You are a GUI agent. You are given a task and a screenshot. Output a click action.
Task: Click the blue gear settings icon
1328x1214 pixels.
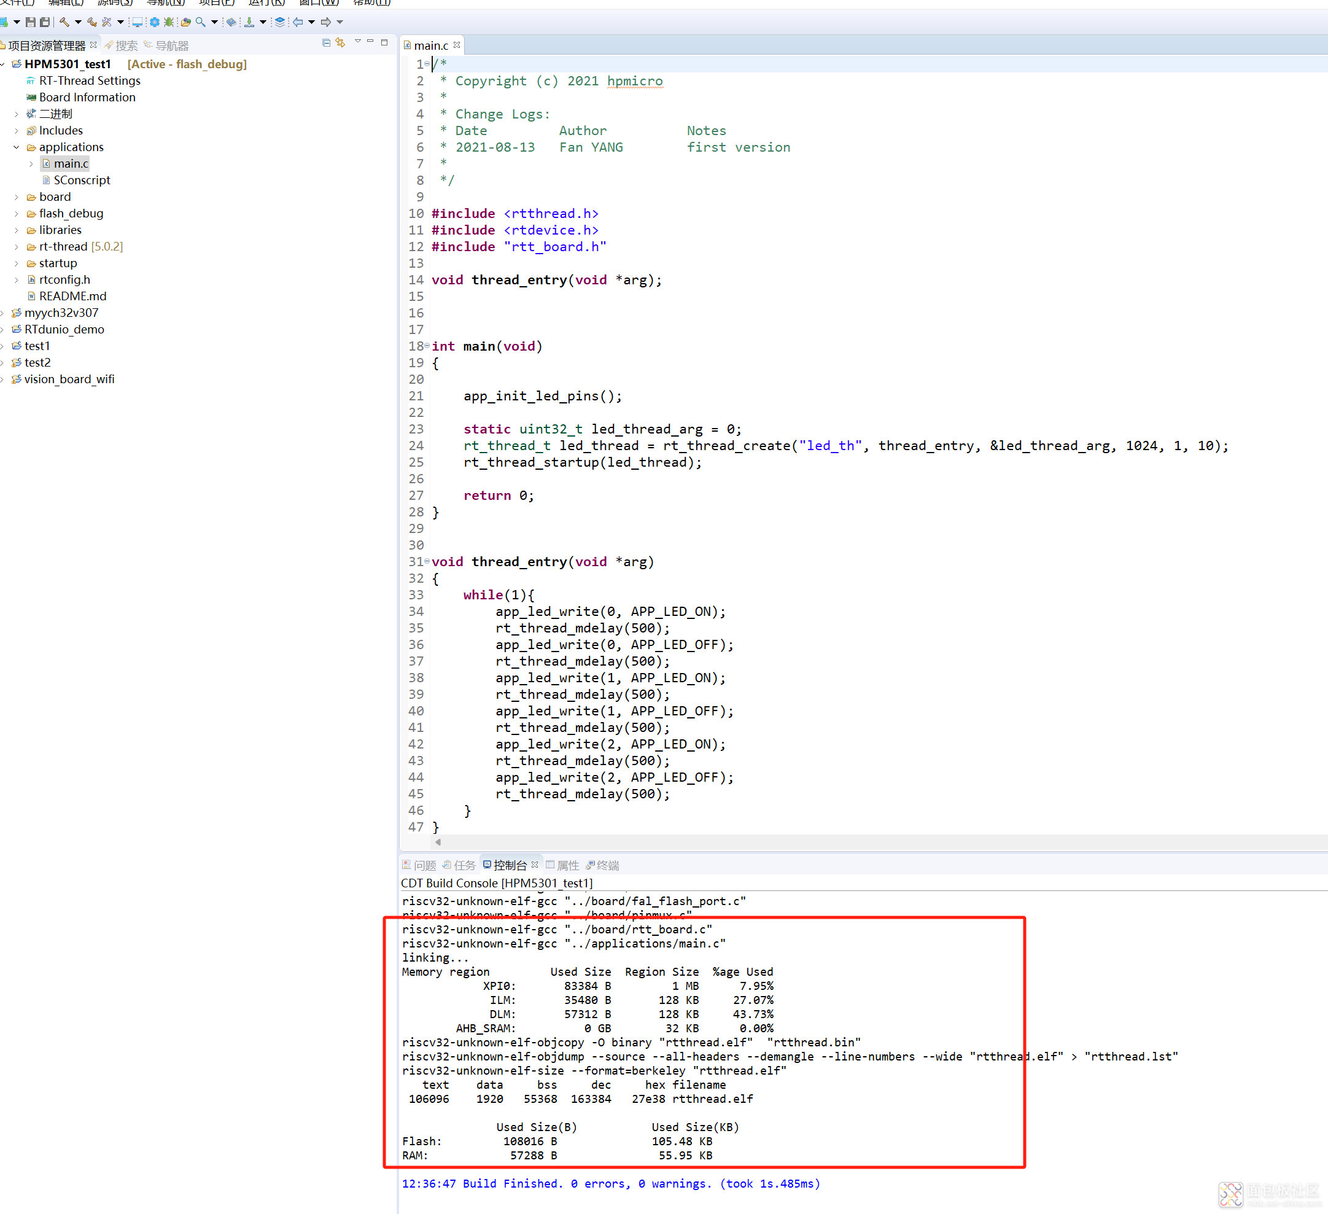154,22
